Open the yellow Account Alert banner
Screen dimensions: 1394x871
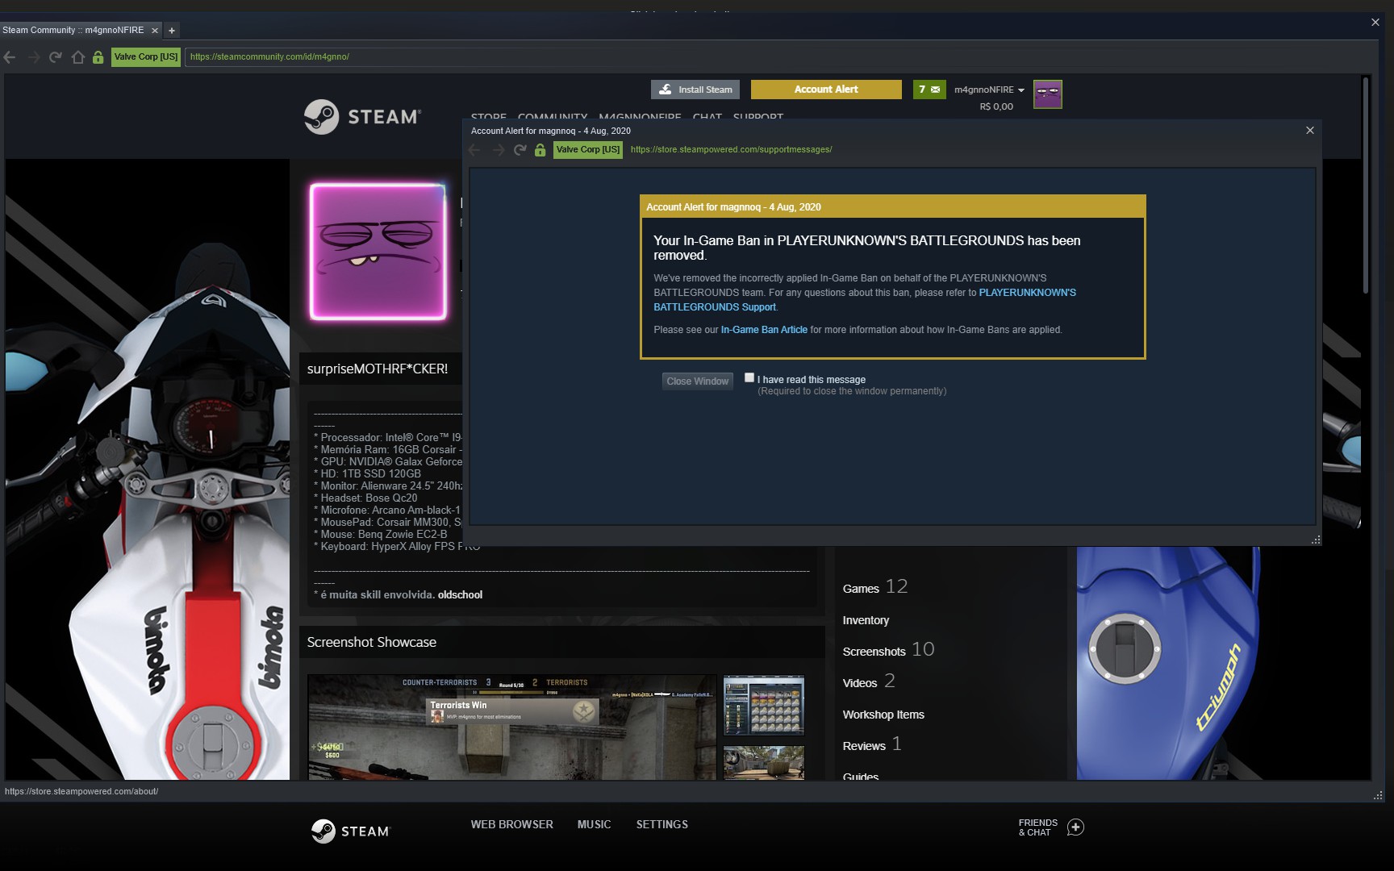click(x=826, y=90)
